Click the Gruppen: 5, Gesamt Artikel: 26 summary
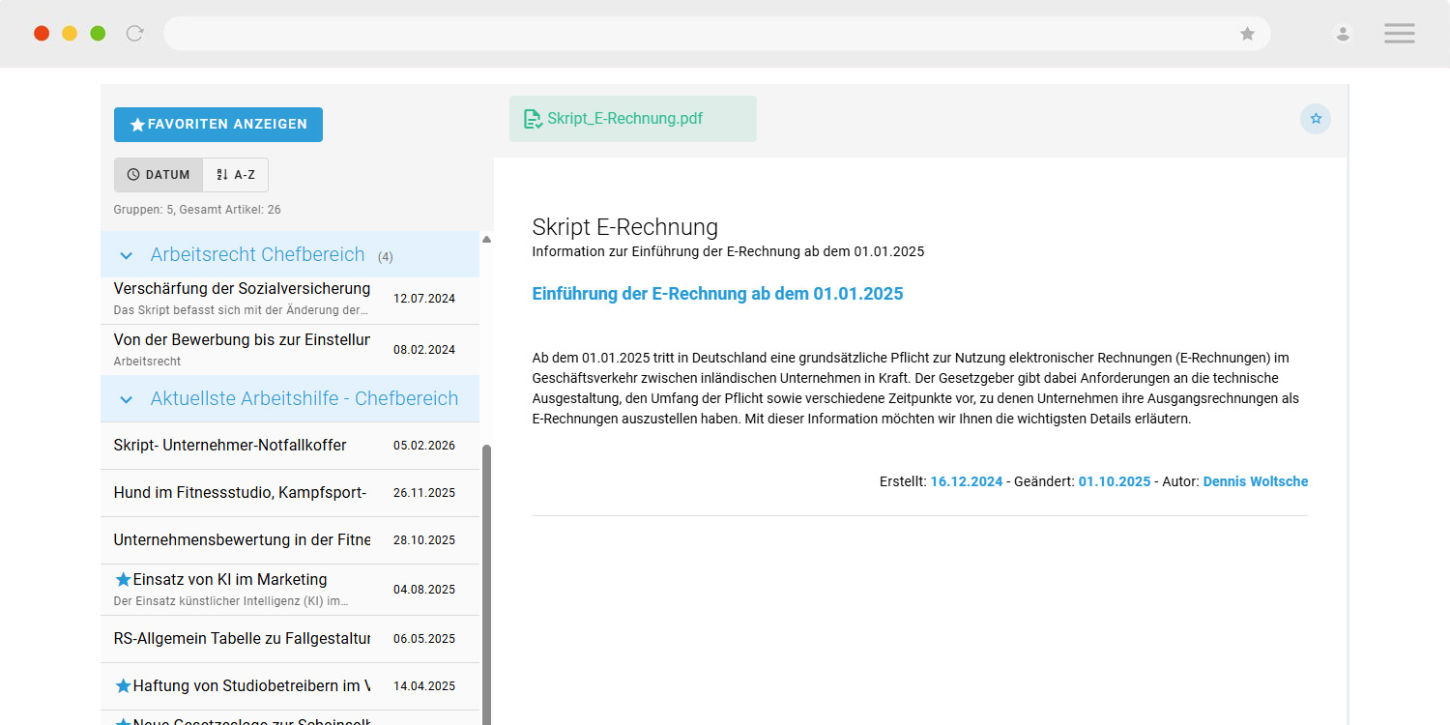 197,210
